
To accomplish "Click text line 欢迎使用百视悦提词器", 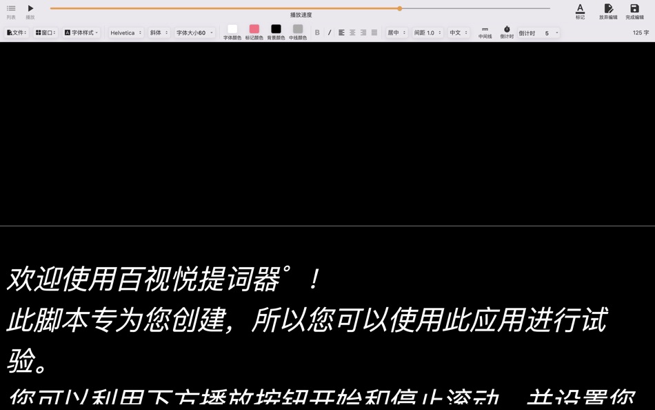I will (163, 279).
